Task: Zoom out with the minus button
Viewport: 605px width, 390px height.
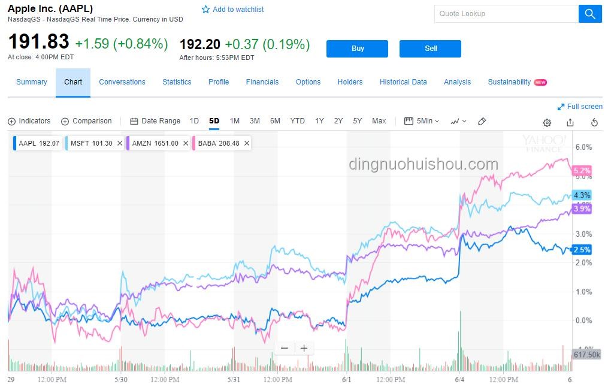Action: point(285,348)
